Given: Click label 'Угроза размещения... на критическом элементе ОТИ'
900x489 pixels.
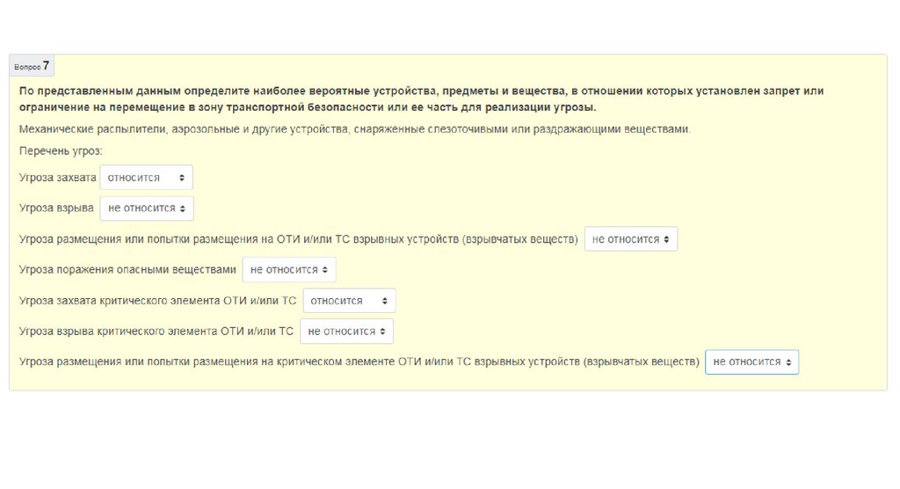Looking at the screenshot, I should pos(359,361).
